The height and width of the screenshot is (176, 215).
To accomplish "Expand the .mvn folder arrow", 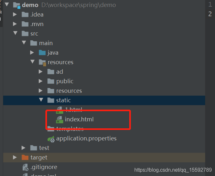I will pyautogui.click(x=15, y=24).
